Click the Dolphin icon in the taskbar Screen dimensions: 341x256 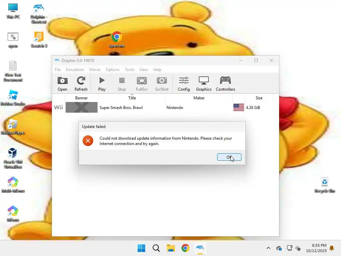200,248
